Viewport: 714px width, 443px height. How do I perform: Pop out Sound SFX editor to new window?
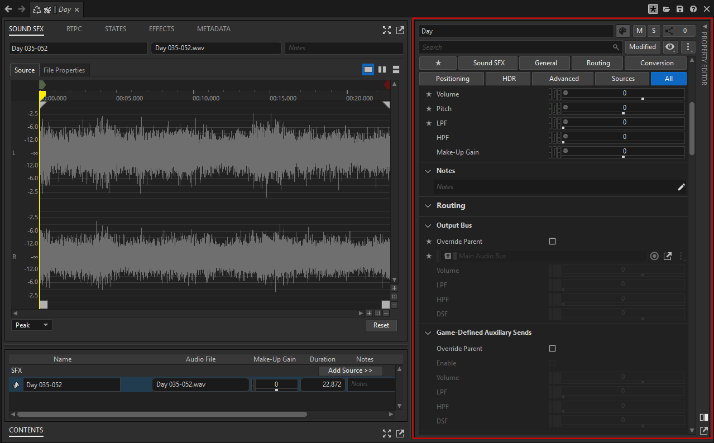400,30
